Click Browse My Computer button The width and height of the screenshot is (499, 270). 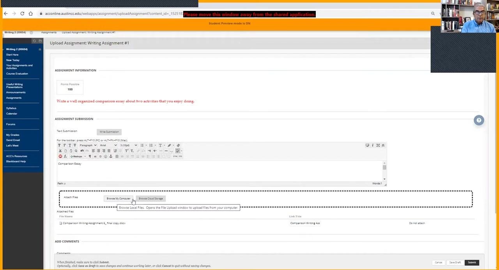tap(119, 199)
